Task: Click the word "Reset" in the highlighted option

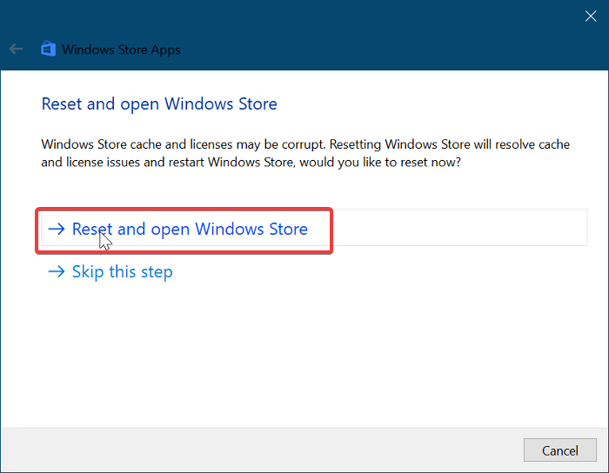Action: pos(92,230)
